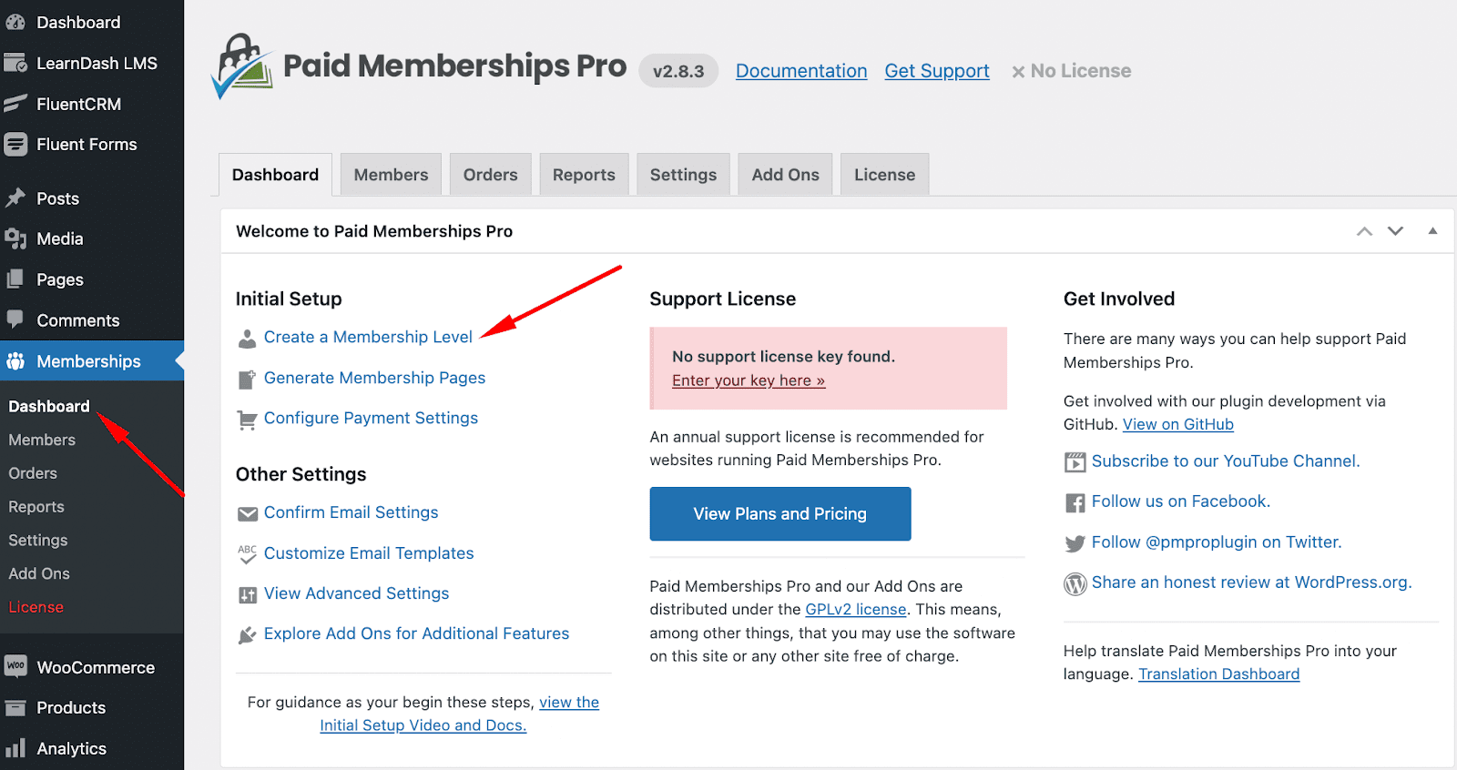Click the cart icon beside Configure Payment Settings

(x=247, y=420)
